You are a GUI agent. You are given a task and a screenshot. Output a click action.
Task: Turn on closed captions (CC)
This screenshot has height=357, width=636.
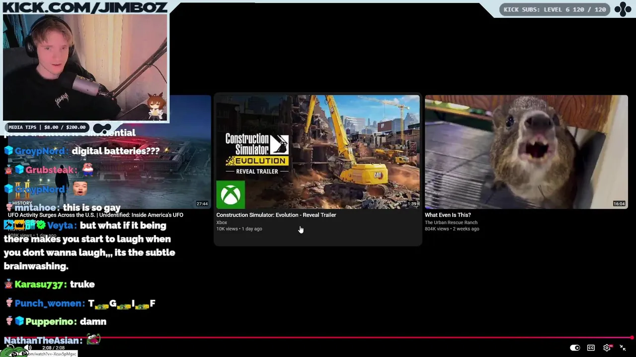tap(591, 348)
